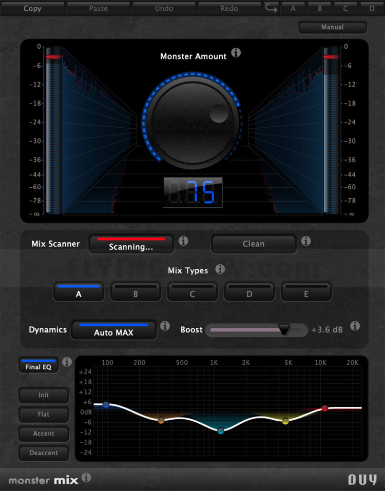Open the Mix Types info icon

[220, 269]
